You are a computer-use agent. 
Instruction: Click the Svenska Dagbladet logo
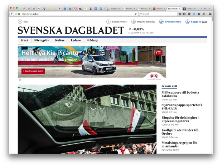point(71,30)
